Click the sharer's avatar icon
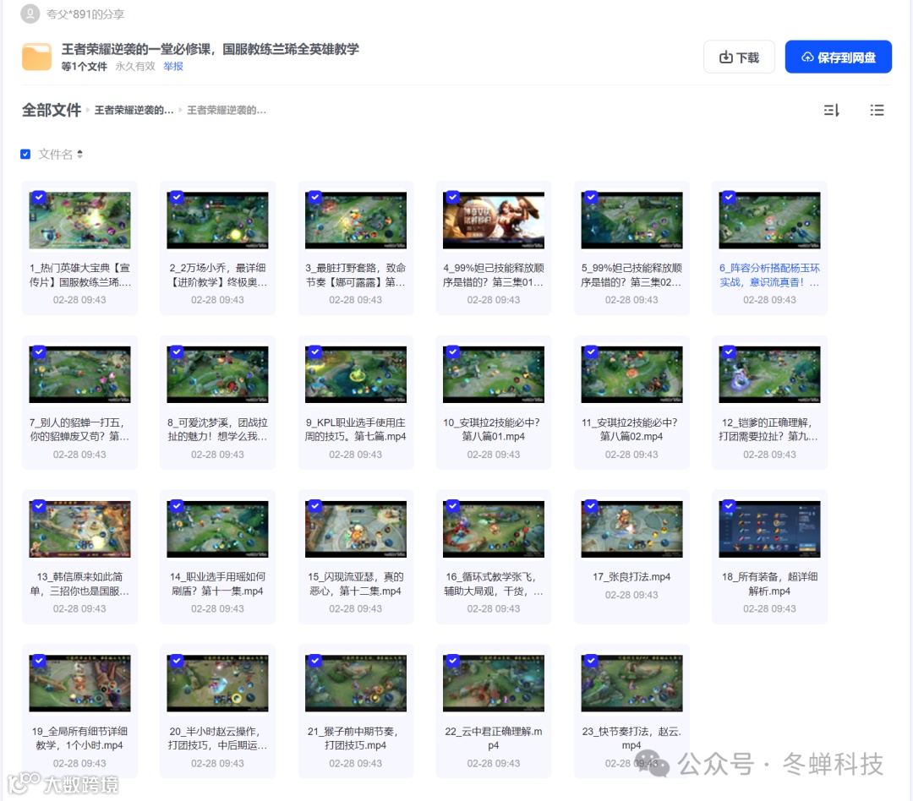The image size is (913, 801). point(30,14)
